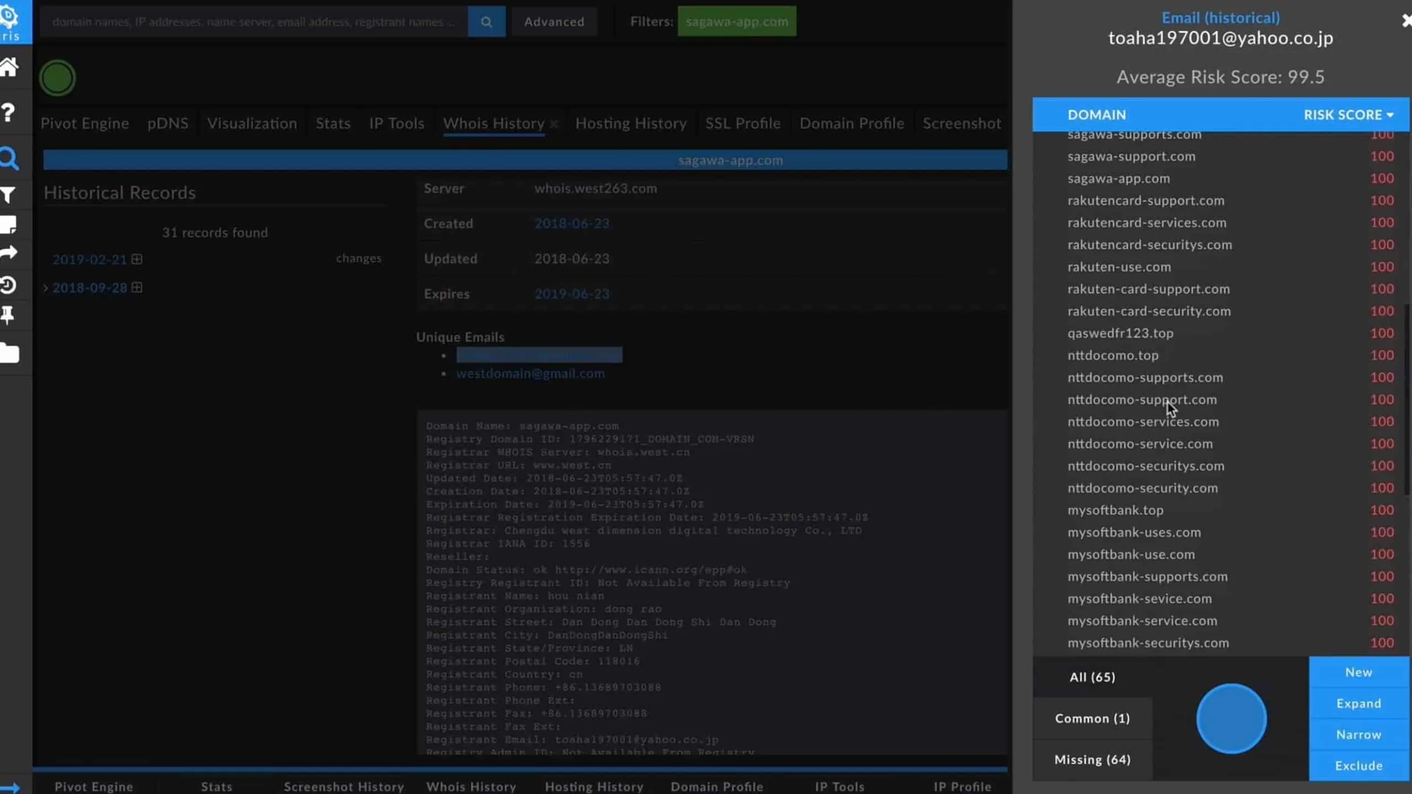Open the history clock icon in sidebar

[x=8, y=285]
